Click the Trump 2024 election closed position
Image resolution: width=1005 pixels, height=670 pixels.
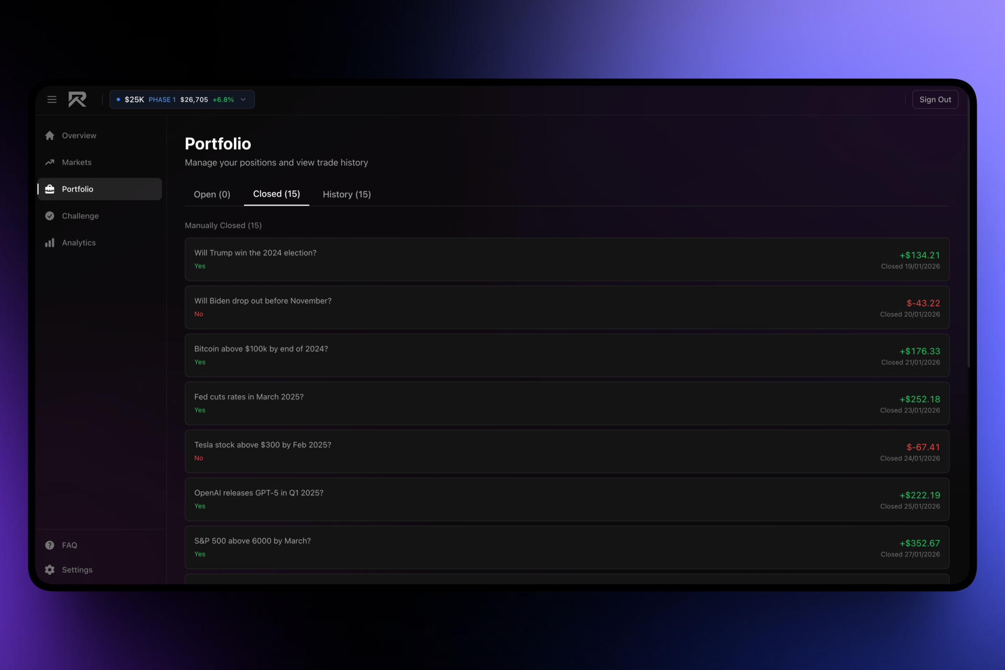point(566,259)
